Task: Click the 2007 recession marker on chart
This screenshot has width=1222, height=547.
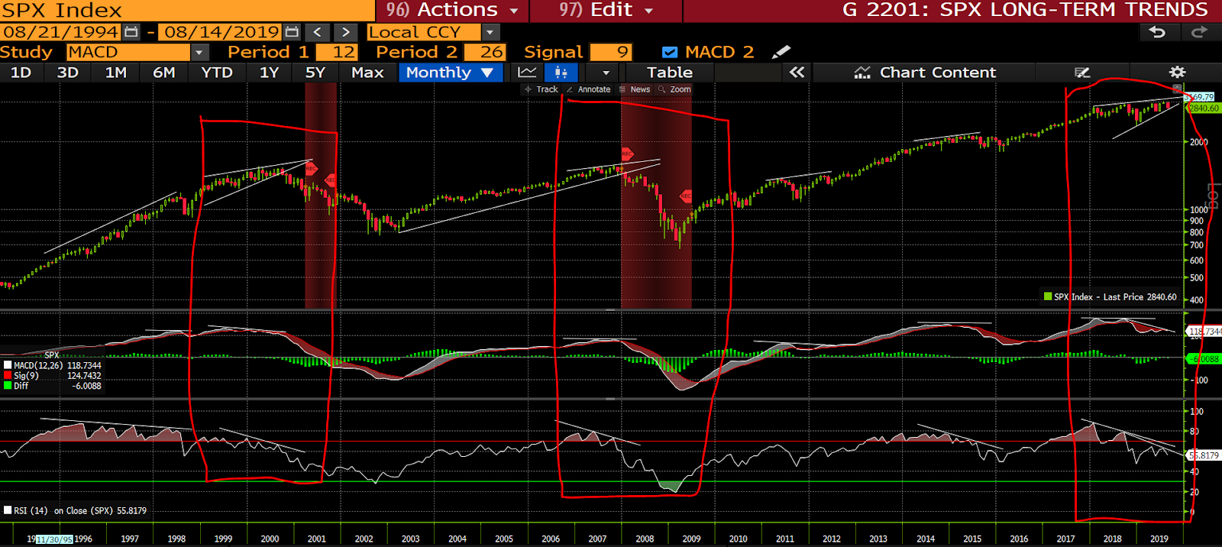Action: point(627,154)
